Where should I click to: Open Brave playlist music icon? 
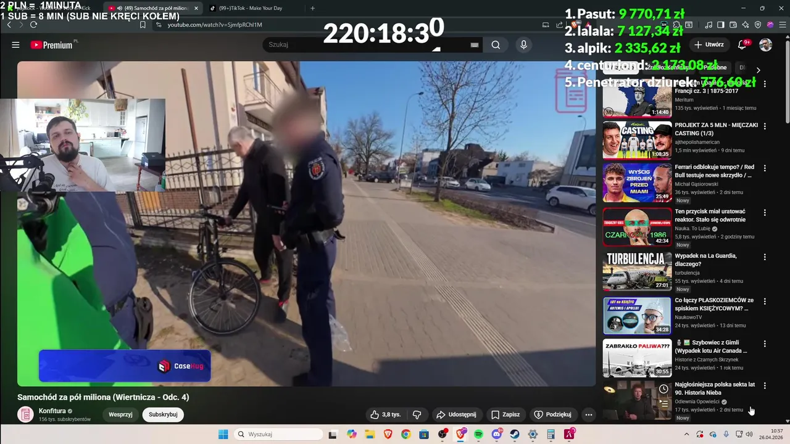708,25
